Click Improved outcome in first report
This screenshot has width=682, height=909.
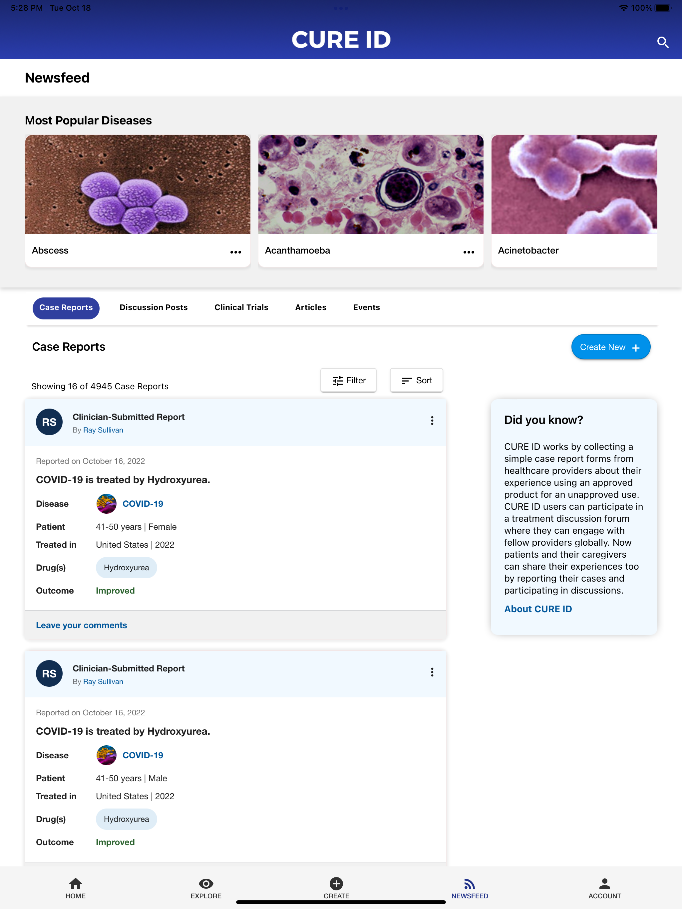115,591
